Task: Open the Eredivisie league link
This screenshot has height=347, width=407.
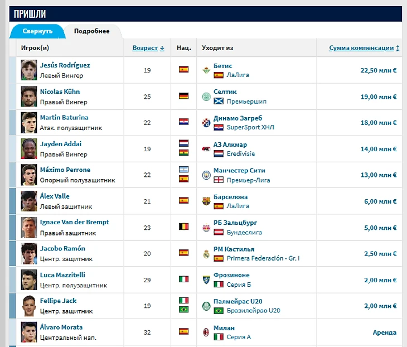Action: pos(241,154)
